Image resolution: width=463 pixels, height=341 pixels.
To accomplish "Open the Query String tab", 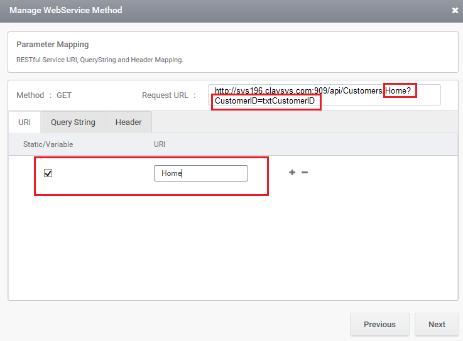I will coord(74,122).
